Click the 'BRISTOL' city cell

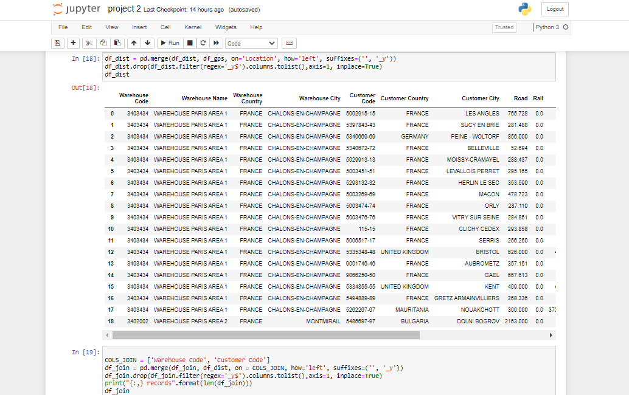click(487, 252)
